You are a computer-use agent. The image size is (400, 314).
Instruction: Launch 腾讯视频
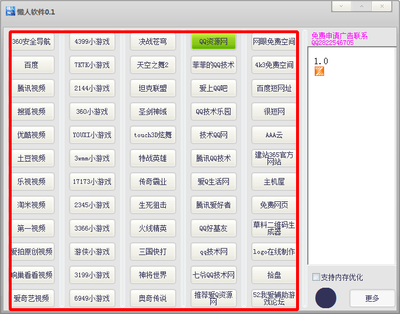click(x=33, y=88)
